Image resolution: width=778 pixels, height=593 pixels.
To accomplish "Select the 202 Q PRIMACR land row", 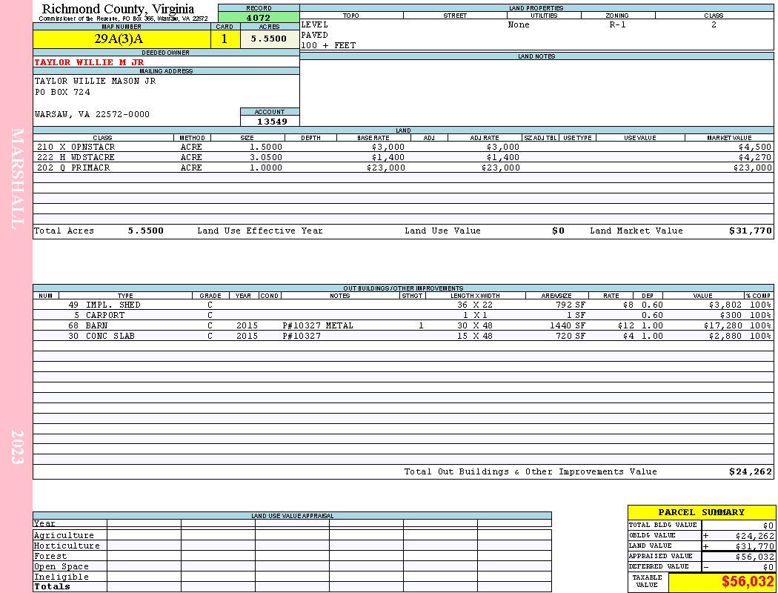I will coord(403,168).
